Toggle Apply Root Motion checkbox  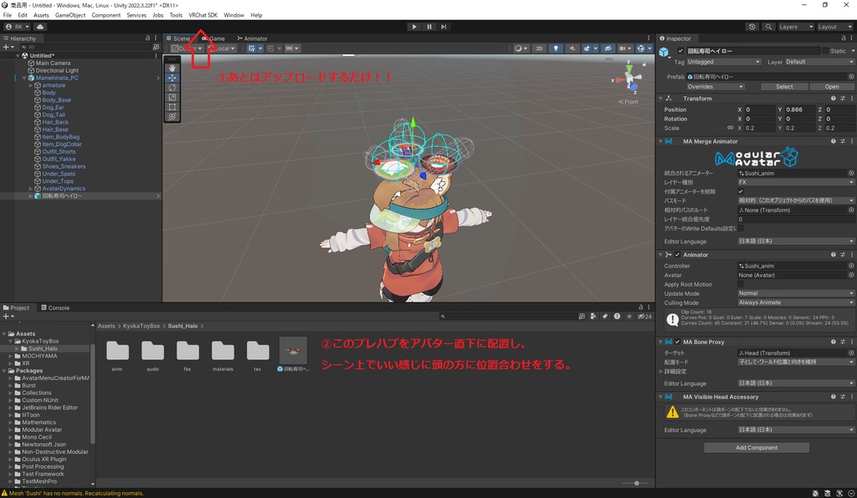pos(741,284)
